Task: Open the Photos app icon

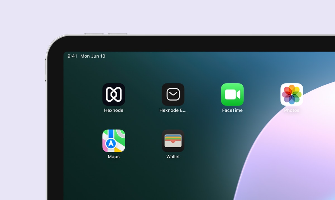Action: pos(292,94)
